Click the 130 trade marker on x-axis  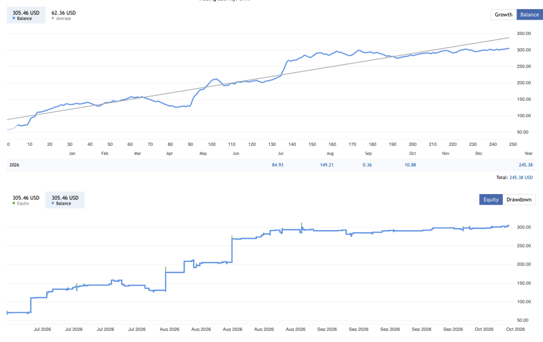click(272, 144)
